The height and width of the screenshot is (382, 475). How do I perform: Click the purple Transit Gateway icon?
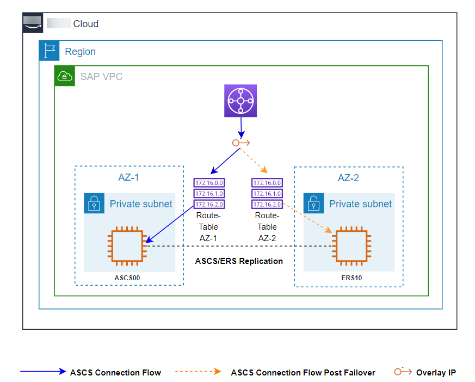(240, 101)
